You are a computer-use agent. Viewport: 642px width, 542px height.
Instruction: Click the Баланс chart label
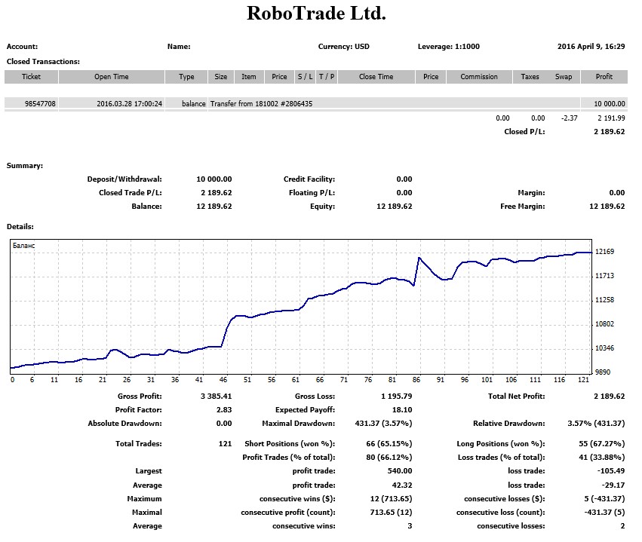(23, 246)
